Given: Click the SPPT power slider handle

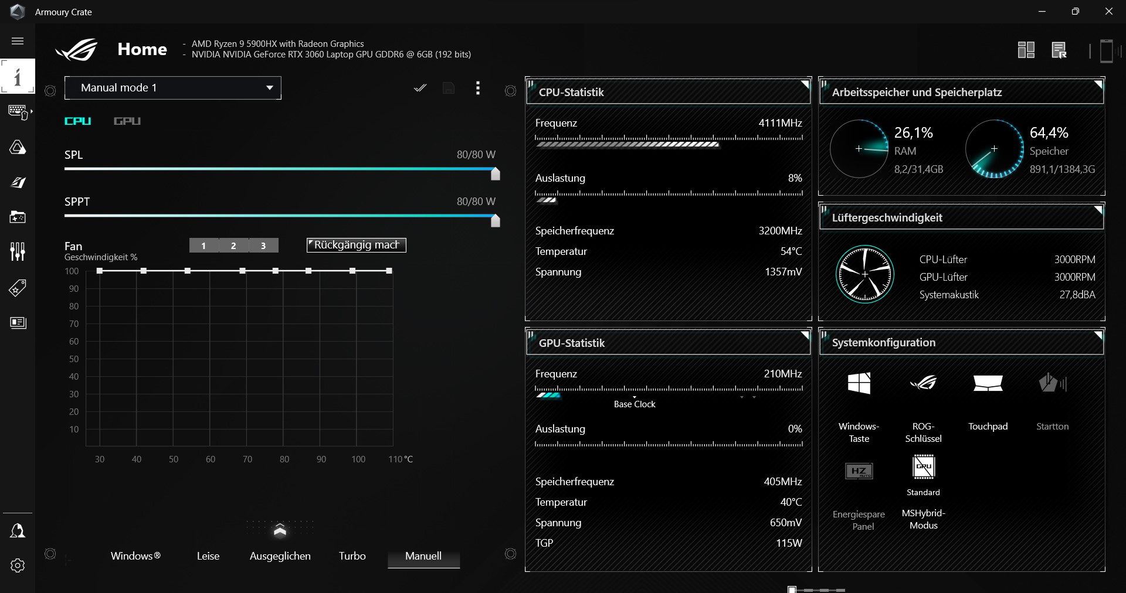Looking at the screenshot, I should point(496,220).
